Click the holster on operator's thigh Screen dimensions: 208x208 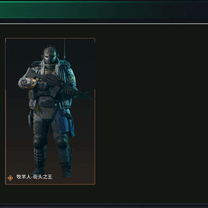pyautogui.click(x=31, y=118)
